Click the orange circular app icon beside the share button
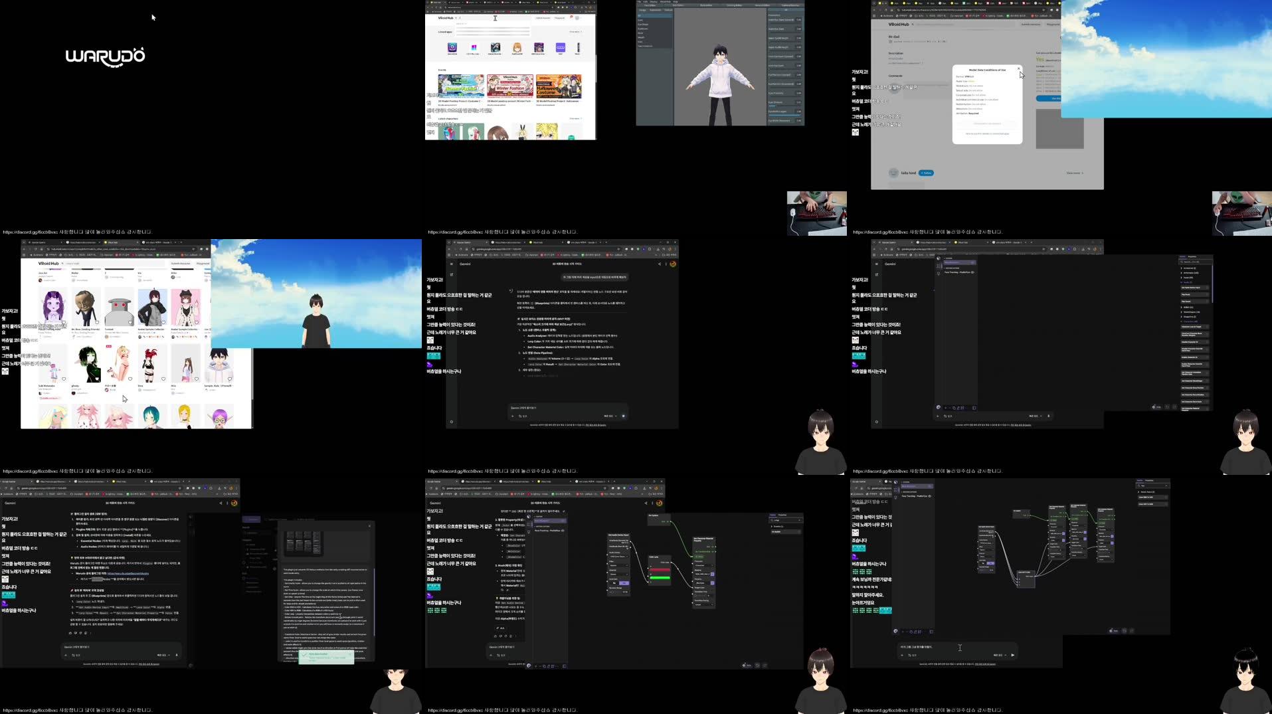The image size is (1272, 714). click(x=673, y=264)
